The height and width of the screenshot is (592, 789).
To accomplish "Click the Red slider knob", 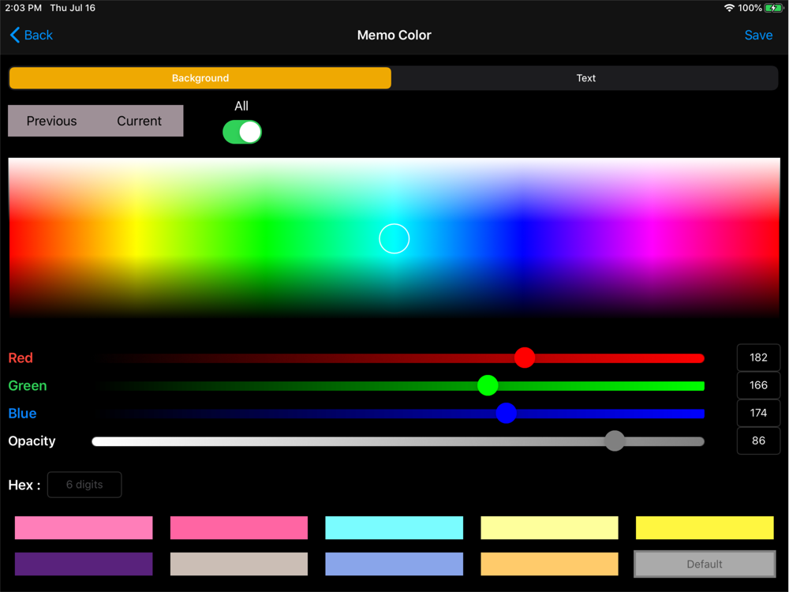I will tap(525, 358).
